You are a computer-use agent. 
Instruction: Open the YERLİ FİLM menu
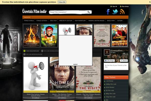[x=53, y=21]
